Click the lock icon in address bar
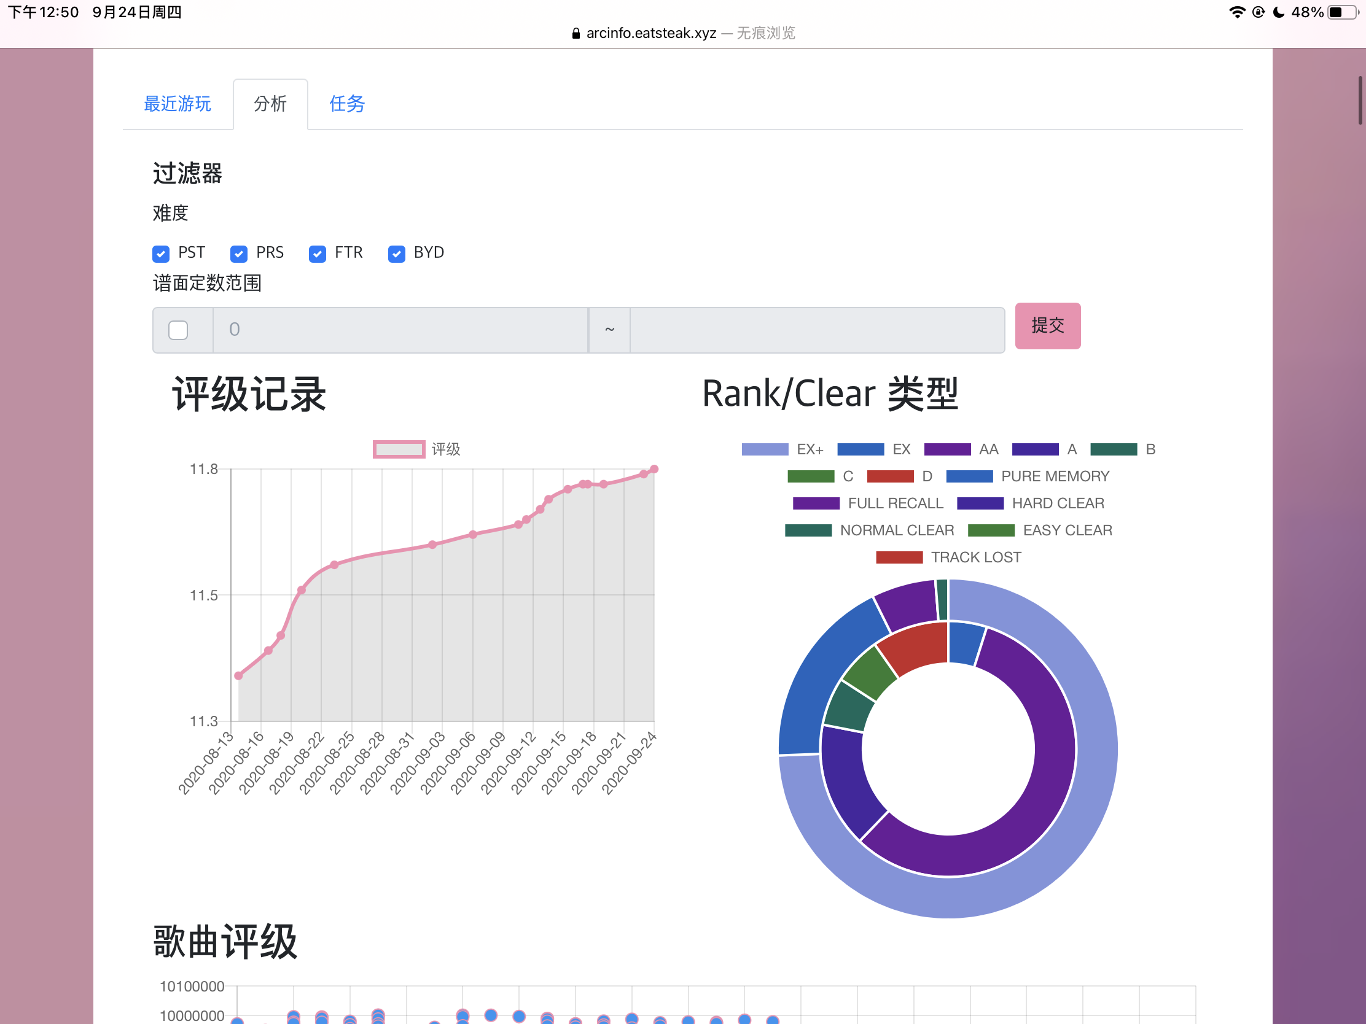Screen dimensions: 1366x1024 [576, 33]
